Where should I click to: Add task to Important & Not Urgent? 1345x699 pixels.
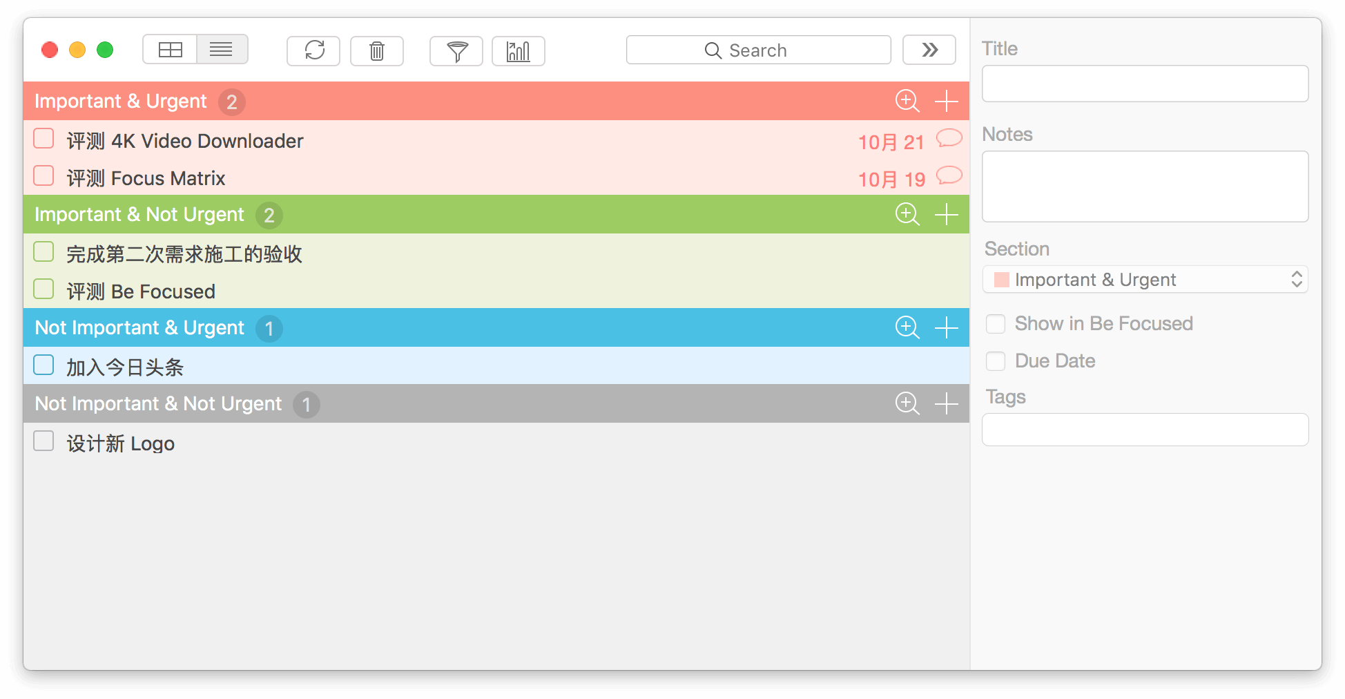(946, 214)
